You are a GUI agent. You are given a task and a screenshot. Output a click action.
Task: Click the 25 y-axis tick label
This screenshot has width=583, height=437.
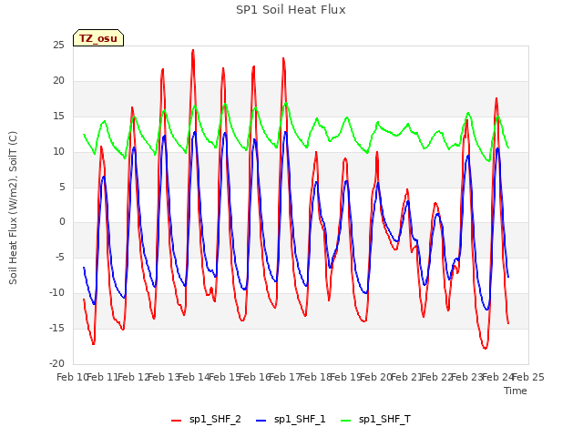tap(58, 46)
